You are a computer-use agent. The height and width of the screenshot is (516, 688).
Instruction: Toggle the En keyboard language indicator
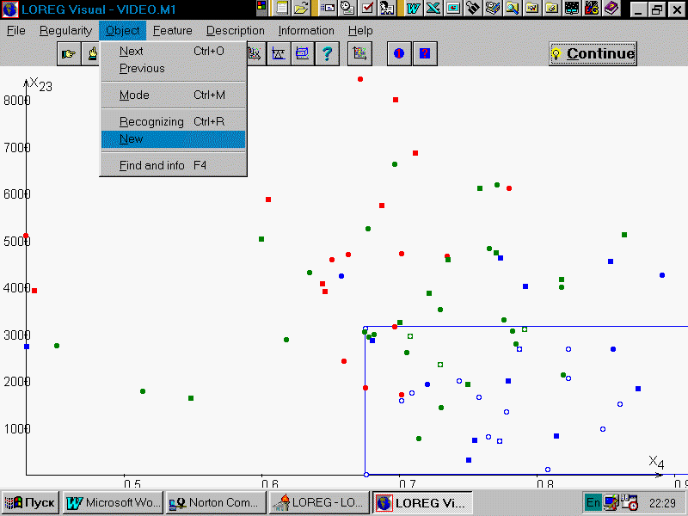coord(593,502)
